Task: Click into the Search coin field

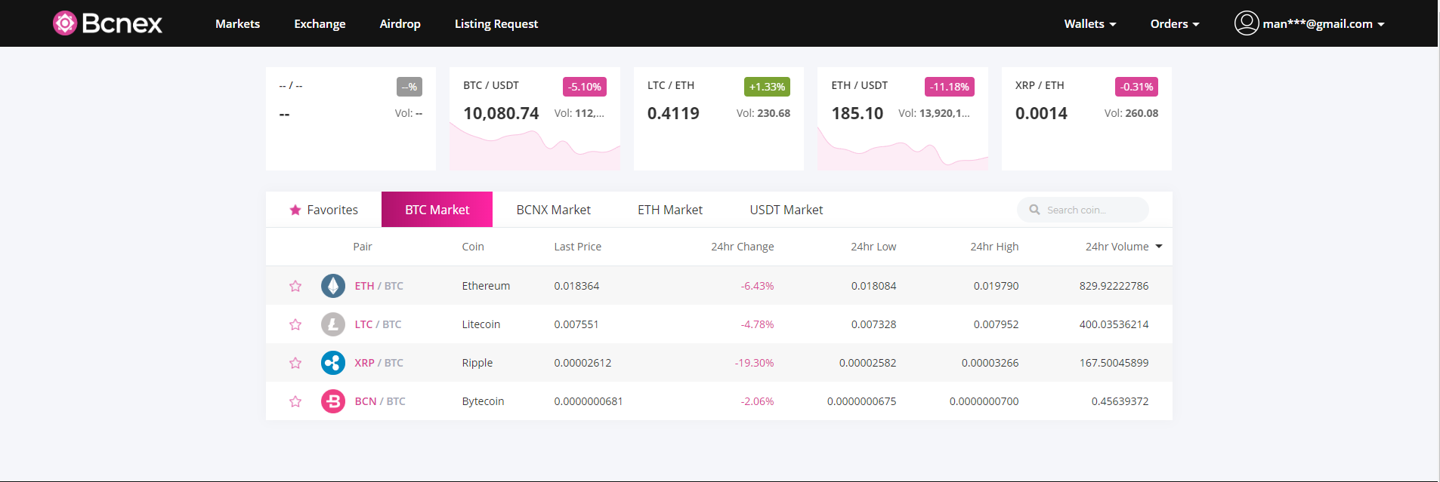Action: tap(1083, 210)
